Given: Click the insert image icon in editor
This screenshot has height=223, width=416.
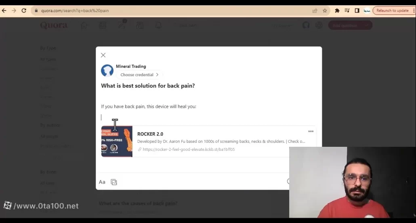Looking at the screenshot, I should click(114, 182).
